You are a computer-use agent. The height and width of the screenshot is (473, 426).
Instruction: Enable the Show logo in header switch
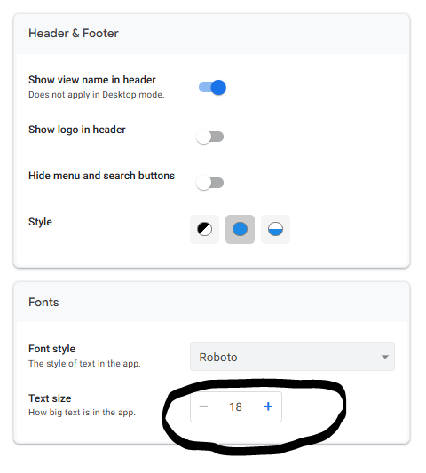tap(209, 137)
